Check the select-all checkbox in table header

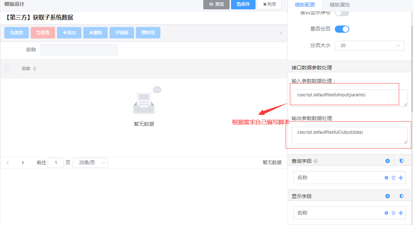click(x=7, y=69)
